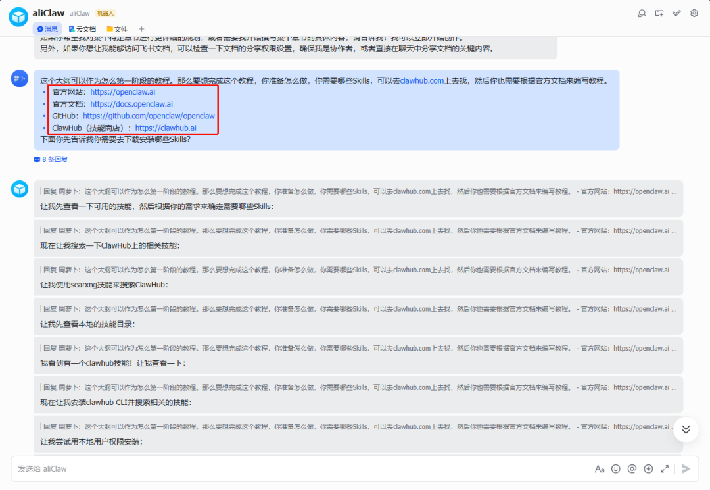
Task: Click the reply 让我尝试用本地用户权限安装
Action: (358, 434)
